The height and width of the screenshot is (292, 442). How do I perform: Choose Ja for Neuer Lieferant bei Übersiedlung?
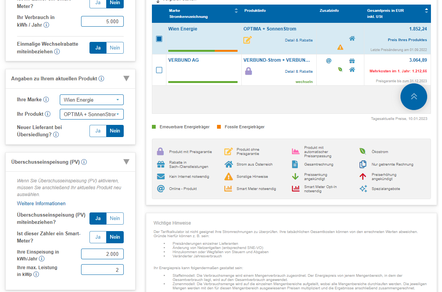pos(98,131)
